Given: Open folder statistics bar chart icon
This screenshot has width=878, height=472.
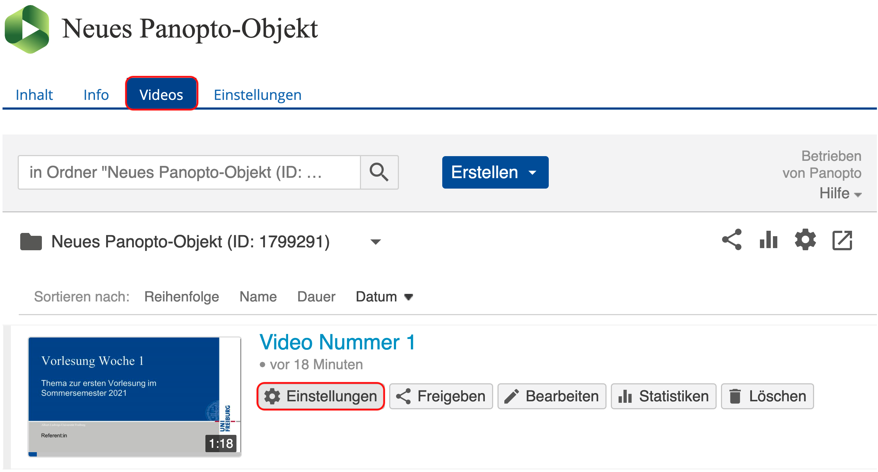Looking at the screenshot, I should (769, 240).
